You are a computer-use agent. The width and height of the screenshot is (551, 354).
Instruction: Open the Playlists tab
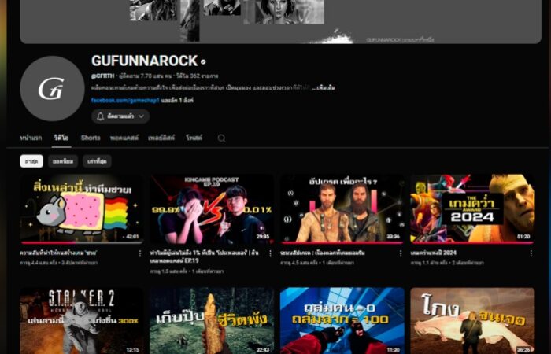coord(161,138)
